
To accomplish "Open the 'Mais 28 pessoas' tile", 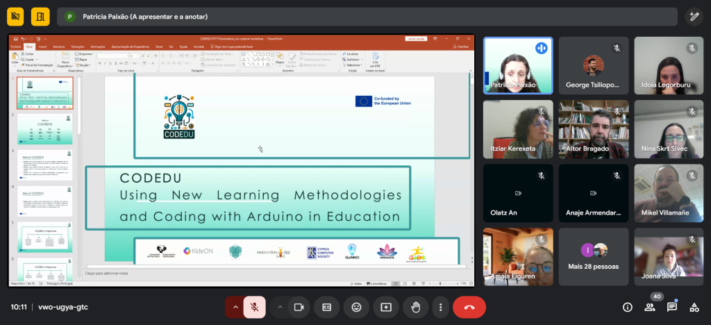I will point(594,256).
